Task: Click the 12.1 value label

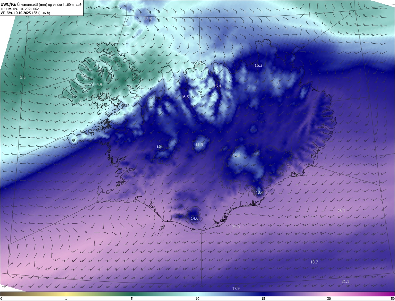Action: click(160, 147)
